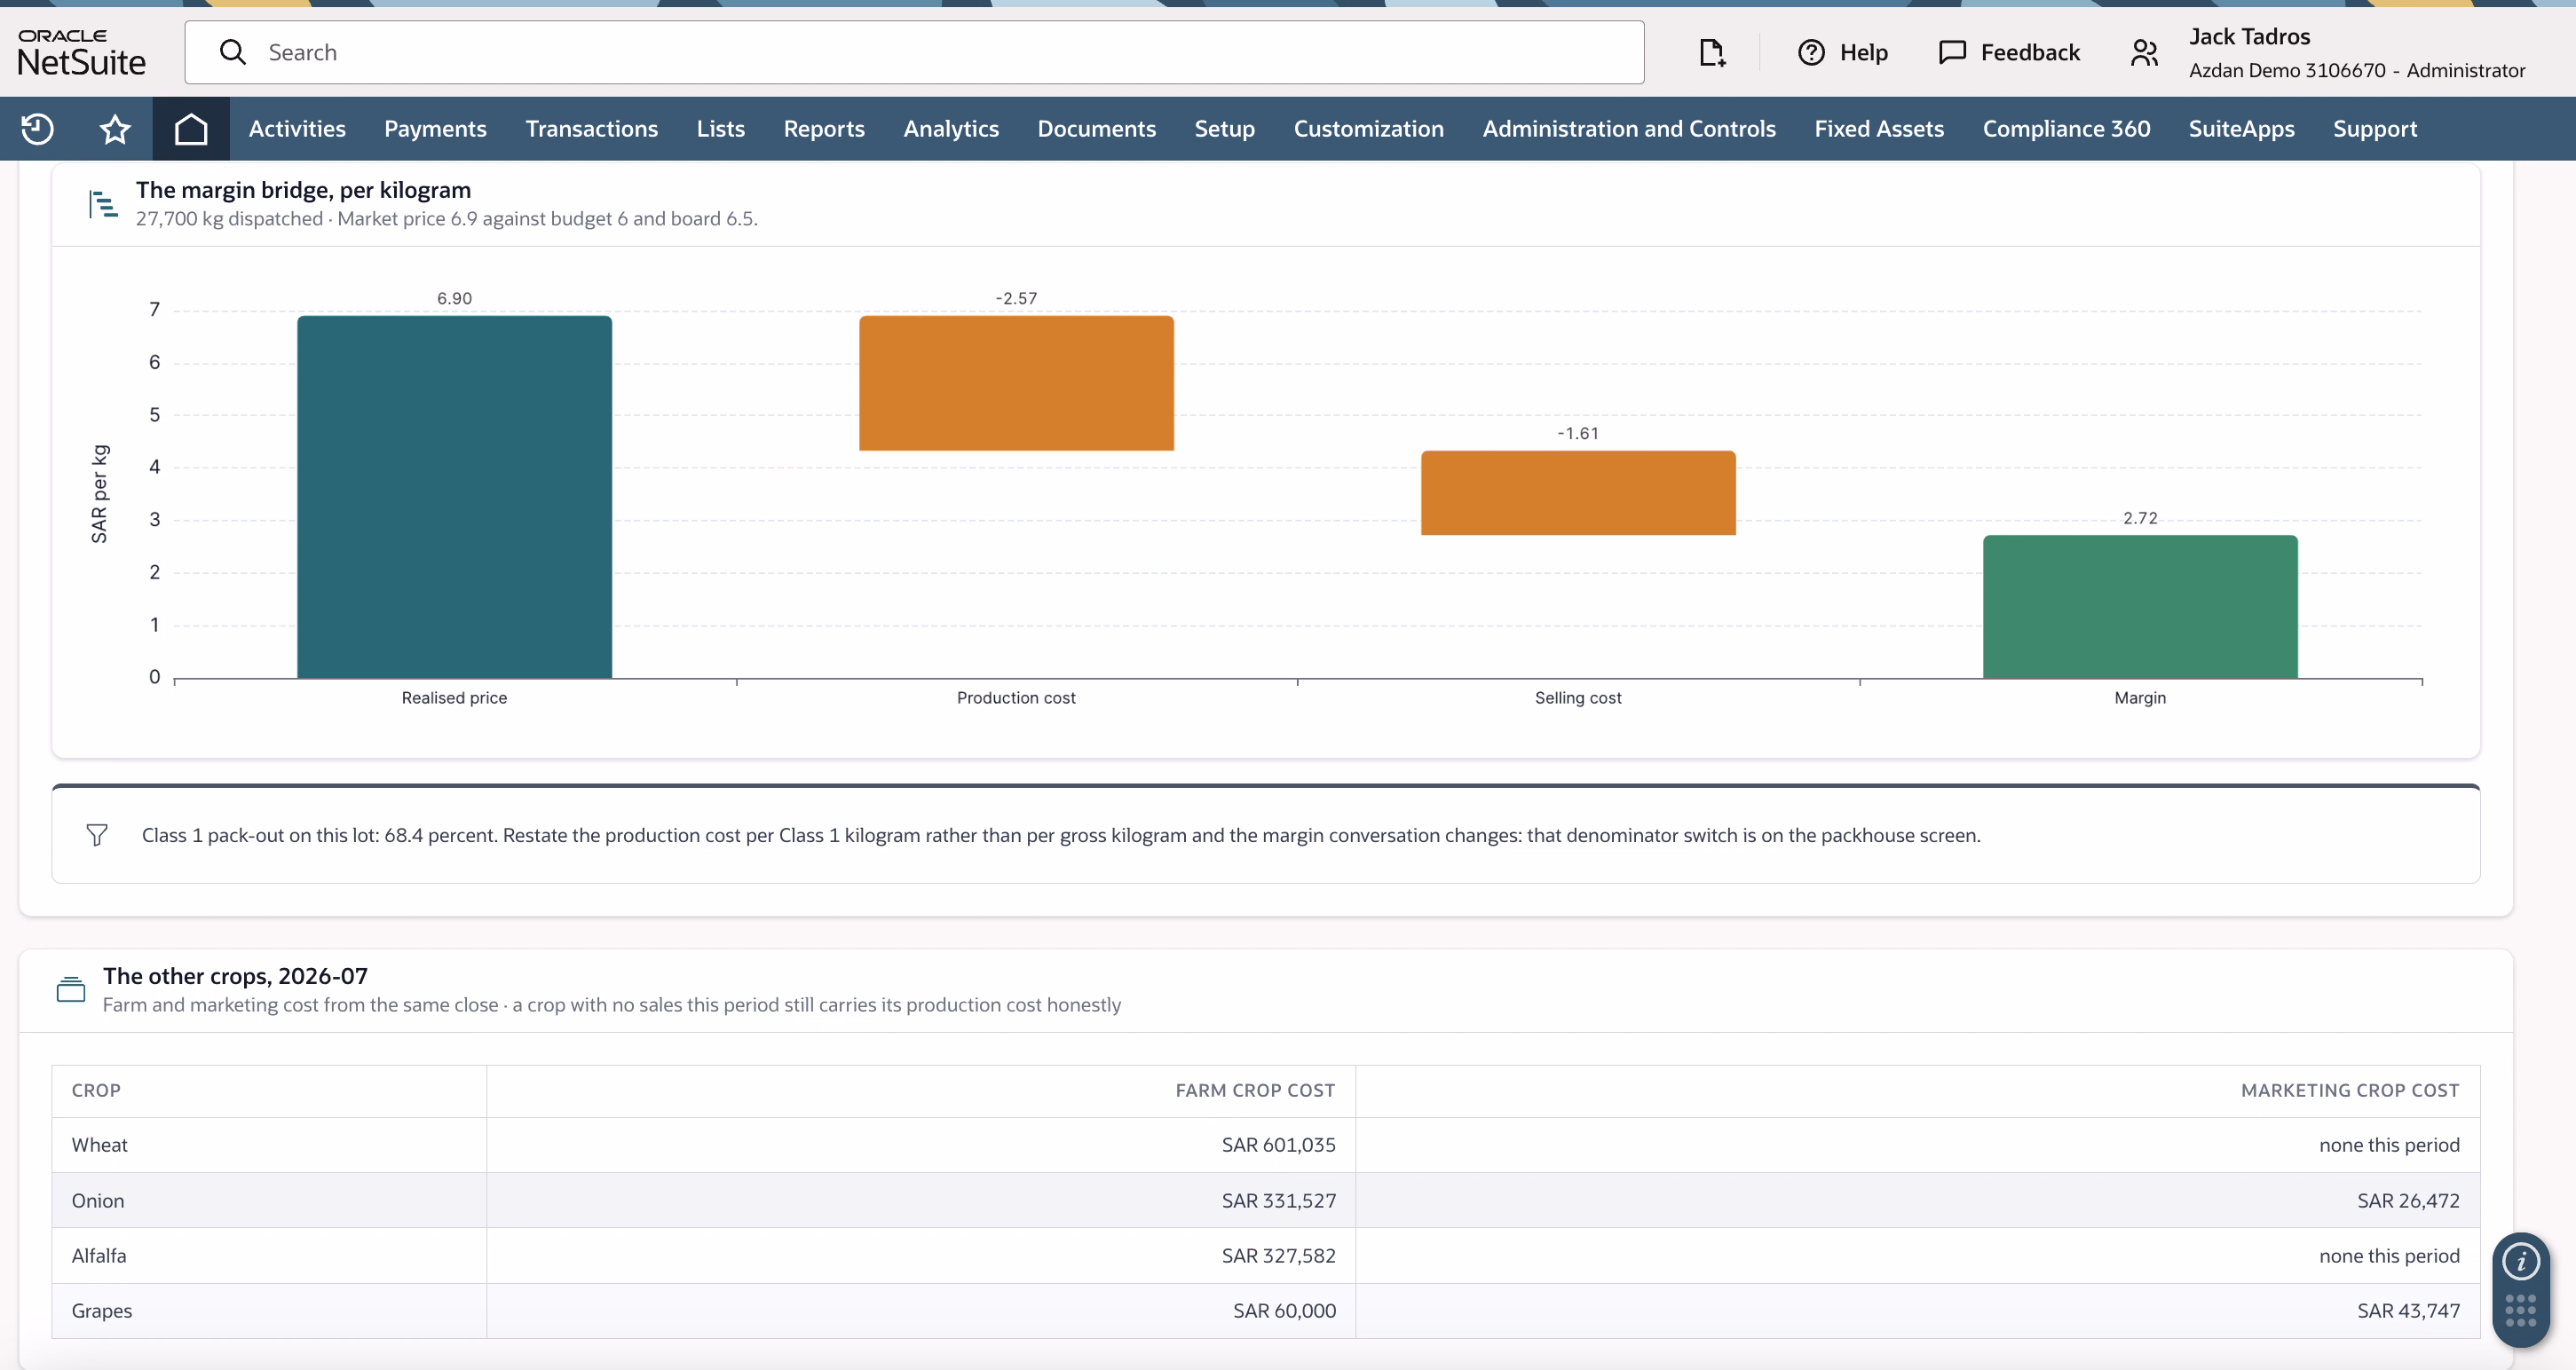Open the Shortcuts star icon
This screenshot has width=2576, height=1370.
(115, 129)
